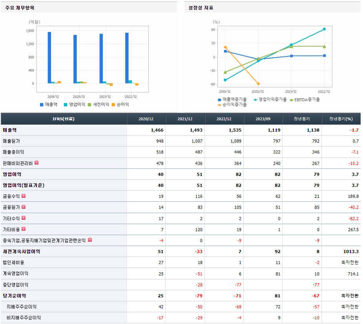Expand the 기타수익 row plus icon
This screenshot has height=324, width=363.
click(24, 218)
